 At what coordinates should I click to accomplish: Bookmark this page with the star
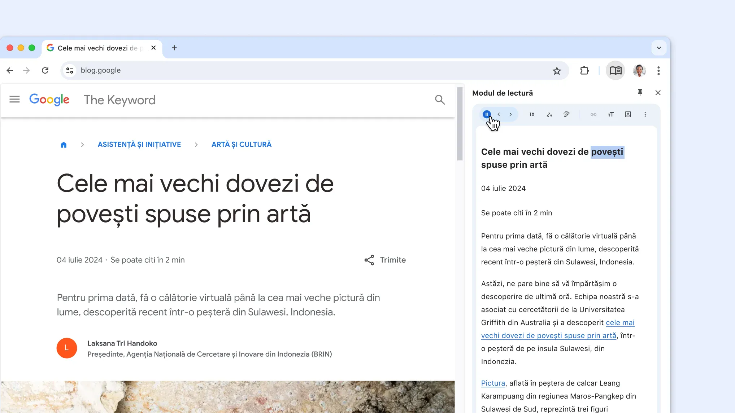click(557, 71)
